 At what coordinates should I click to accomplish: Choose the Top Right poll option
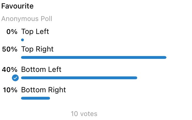click(37, 49)
